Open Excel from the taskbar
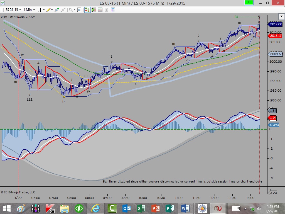The width and height of the screenshot is (285, 214). point(141,208)
